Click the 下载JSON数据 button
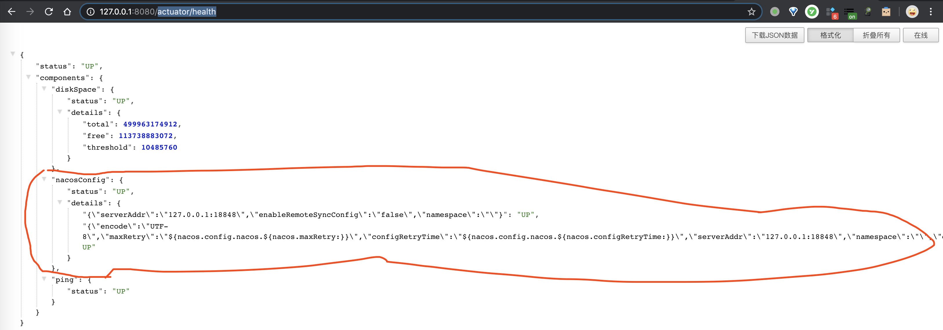943x330 pixels. [774, 35]
